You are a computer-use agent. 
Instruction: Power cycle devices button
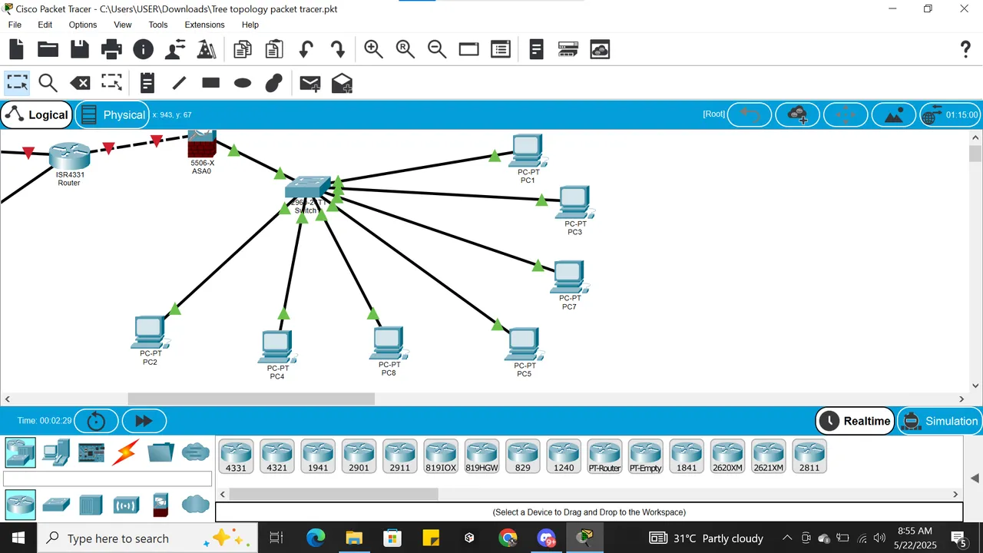point(96,421)
